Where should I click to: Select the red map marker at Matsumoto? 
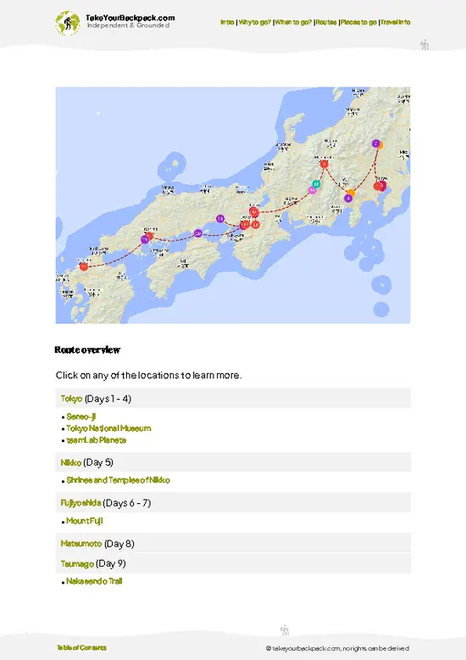pyautogui.click(x=324, y=165)
